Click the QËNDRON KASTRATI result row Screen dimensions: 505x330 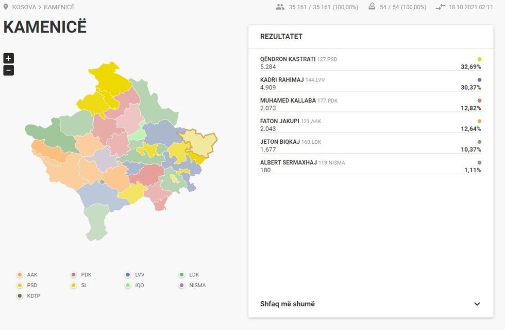tap(361, 62)
